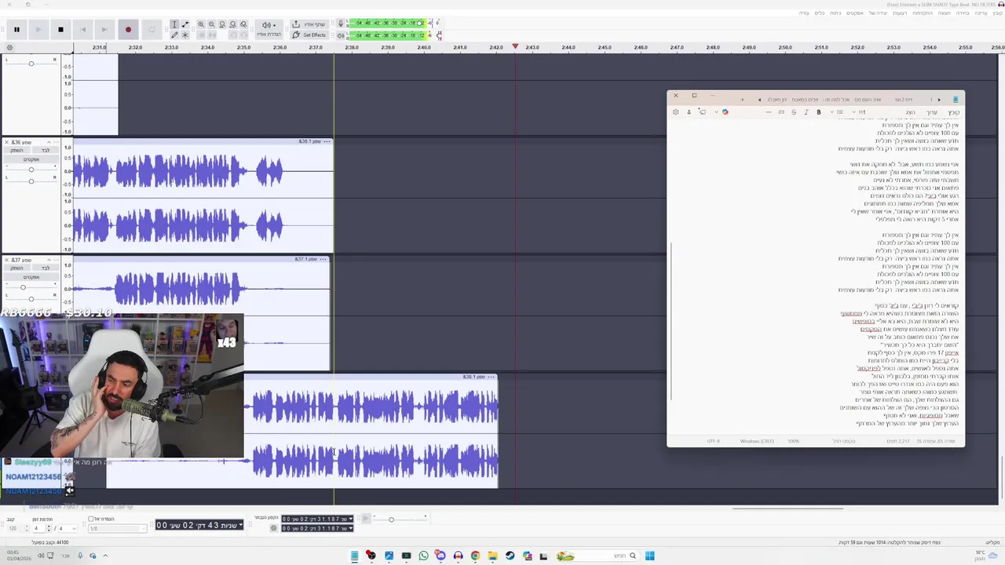Open Effects button on track &37

tap(31, 277)
